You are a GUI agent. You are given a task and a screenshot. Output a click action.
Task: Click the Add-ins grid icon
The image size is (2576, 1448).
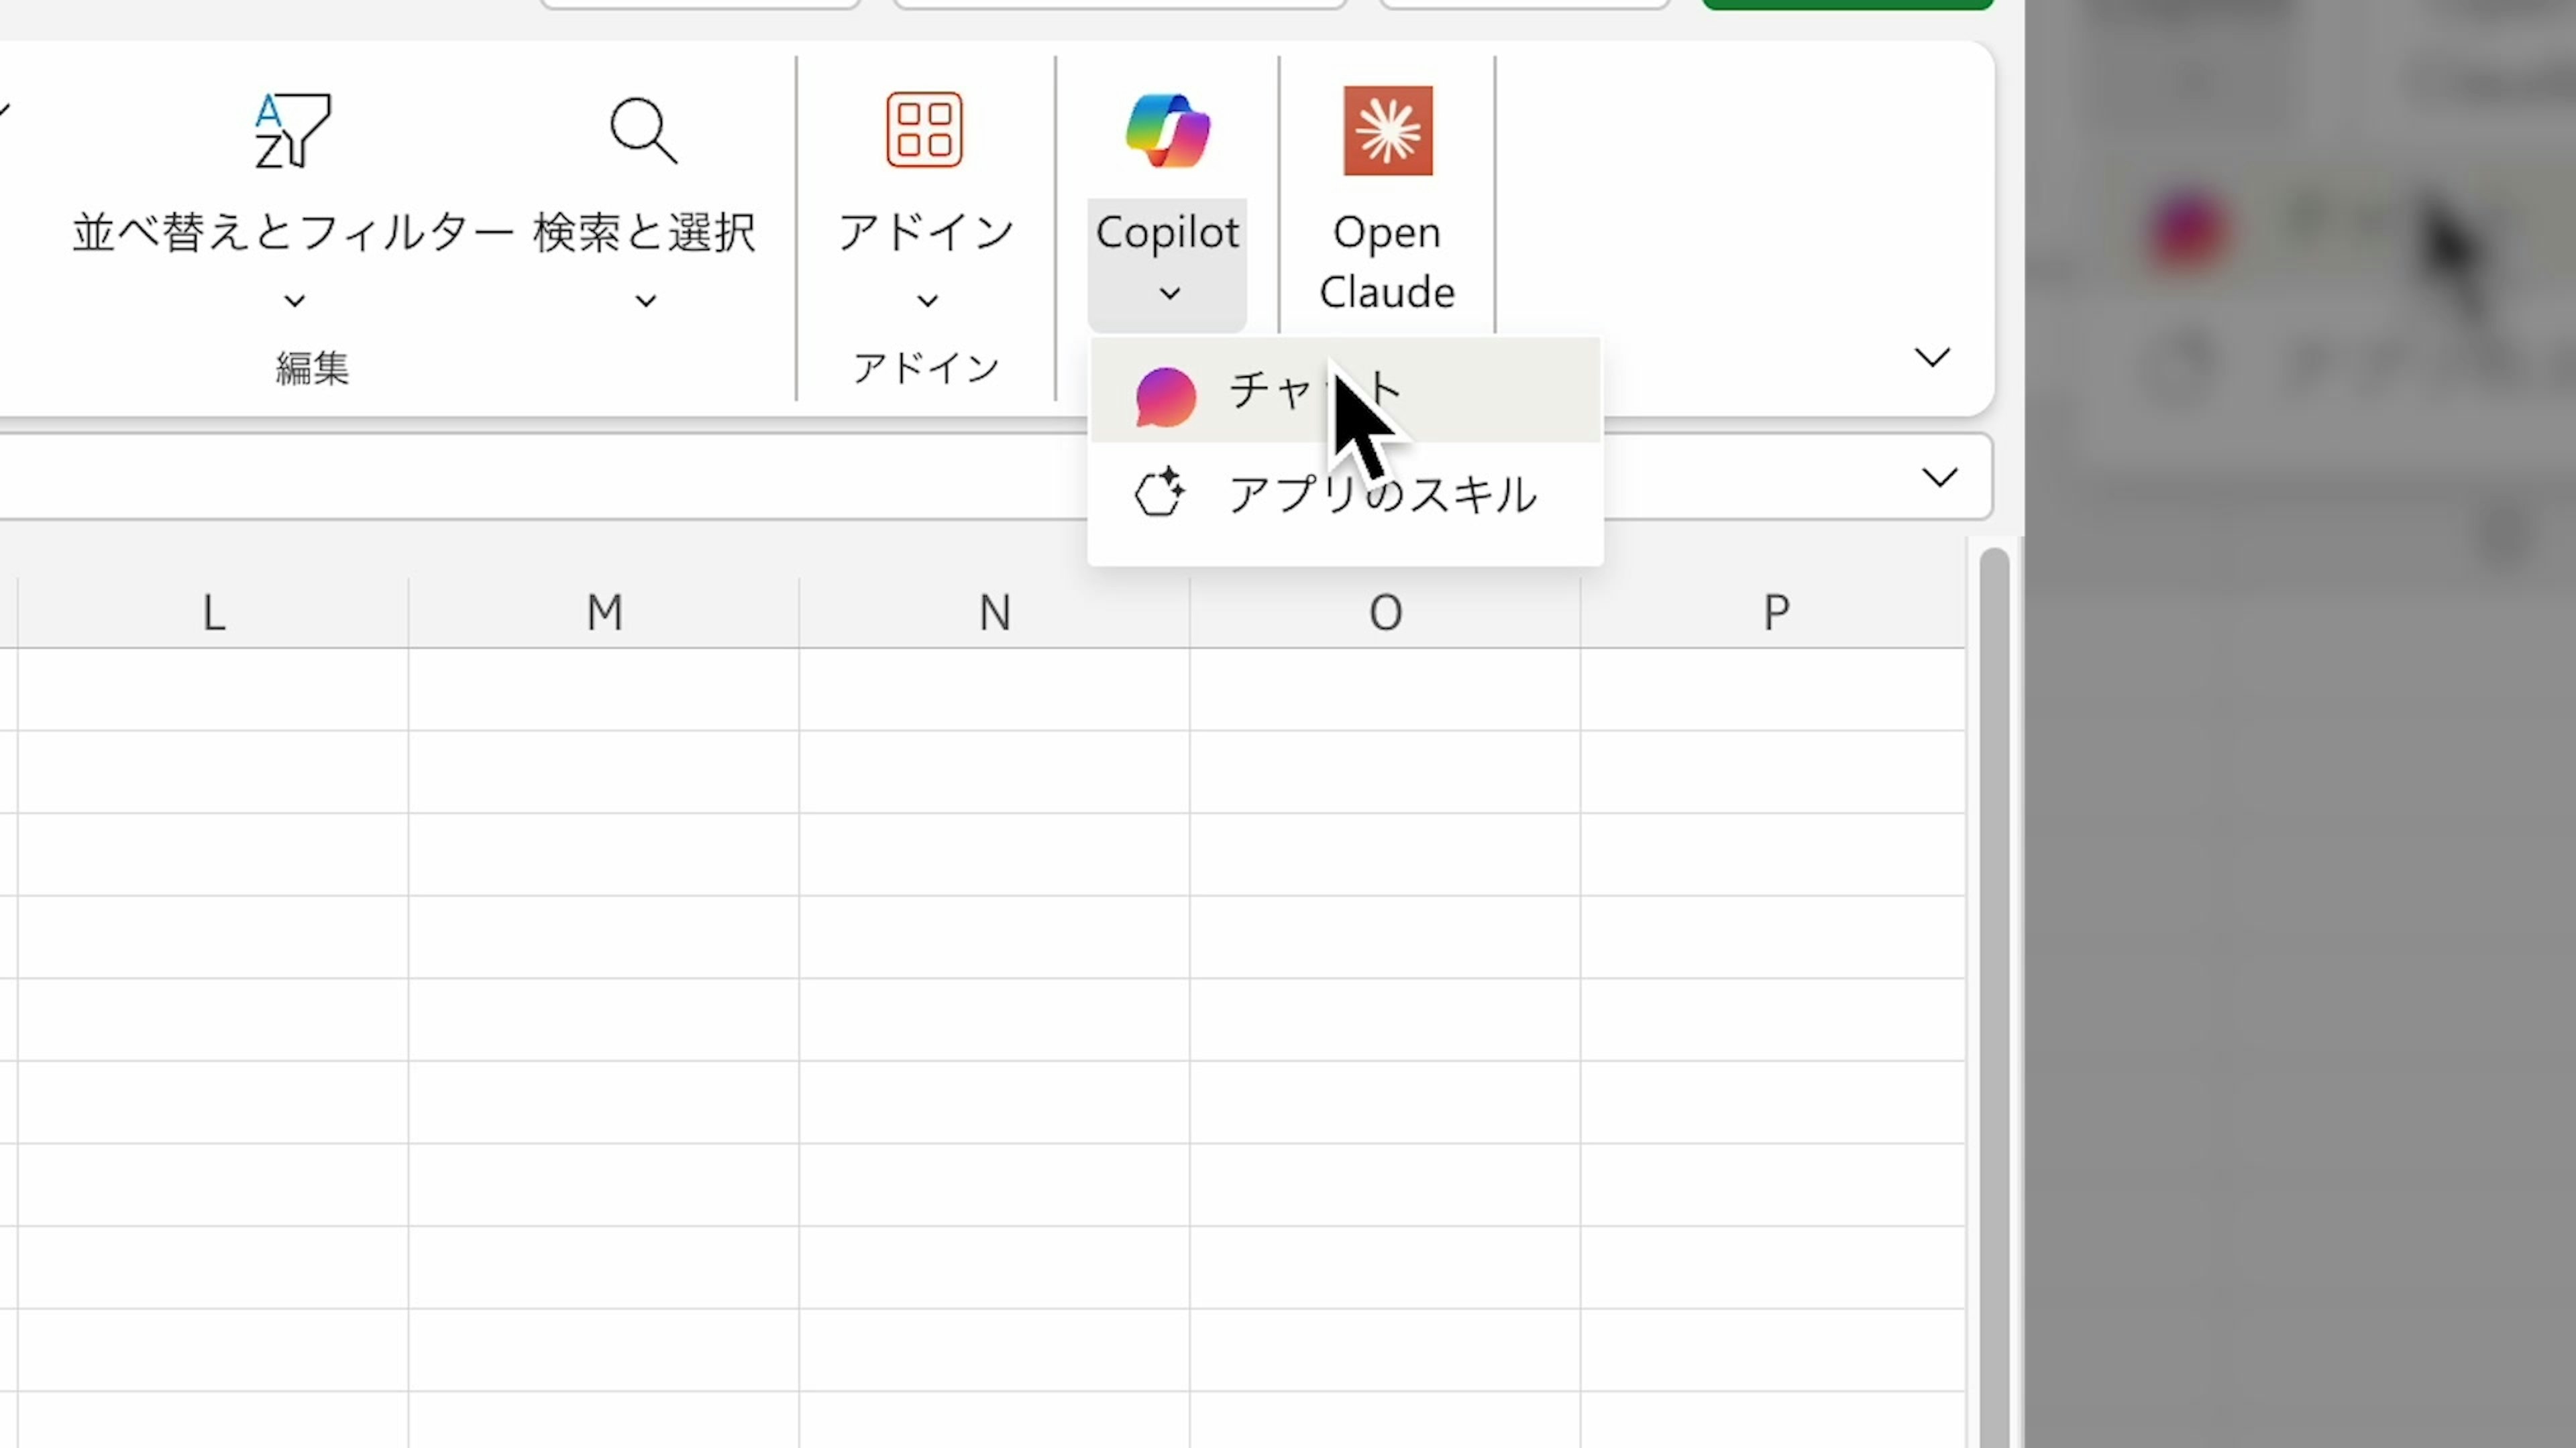pos(924,130)
